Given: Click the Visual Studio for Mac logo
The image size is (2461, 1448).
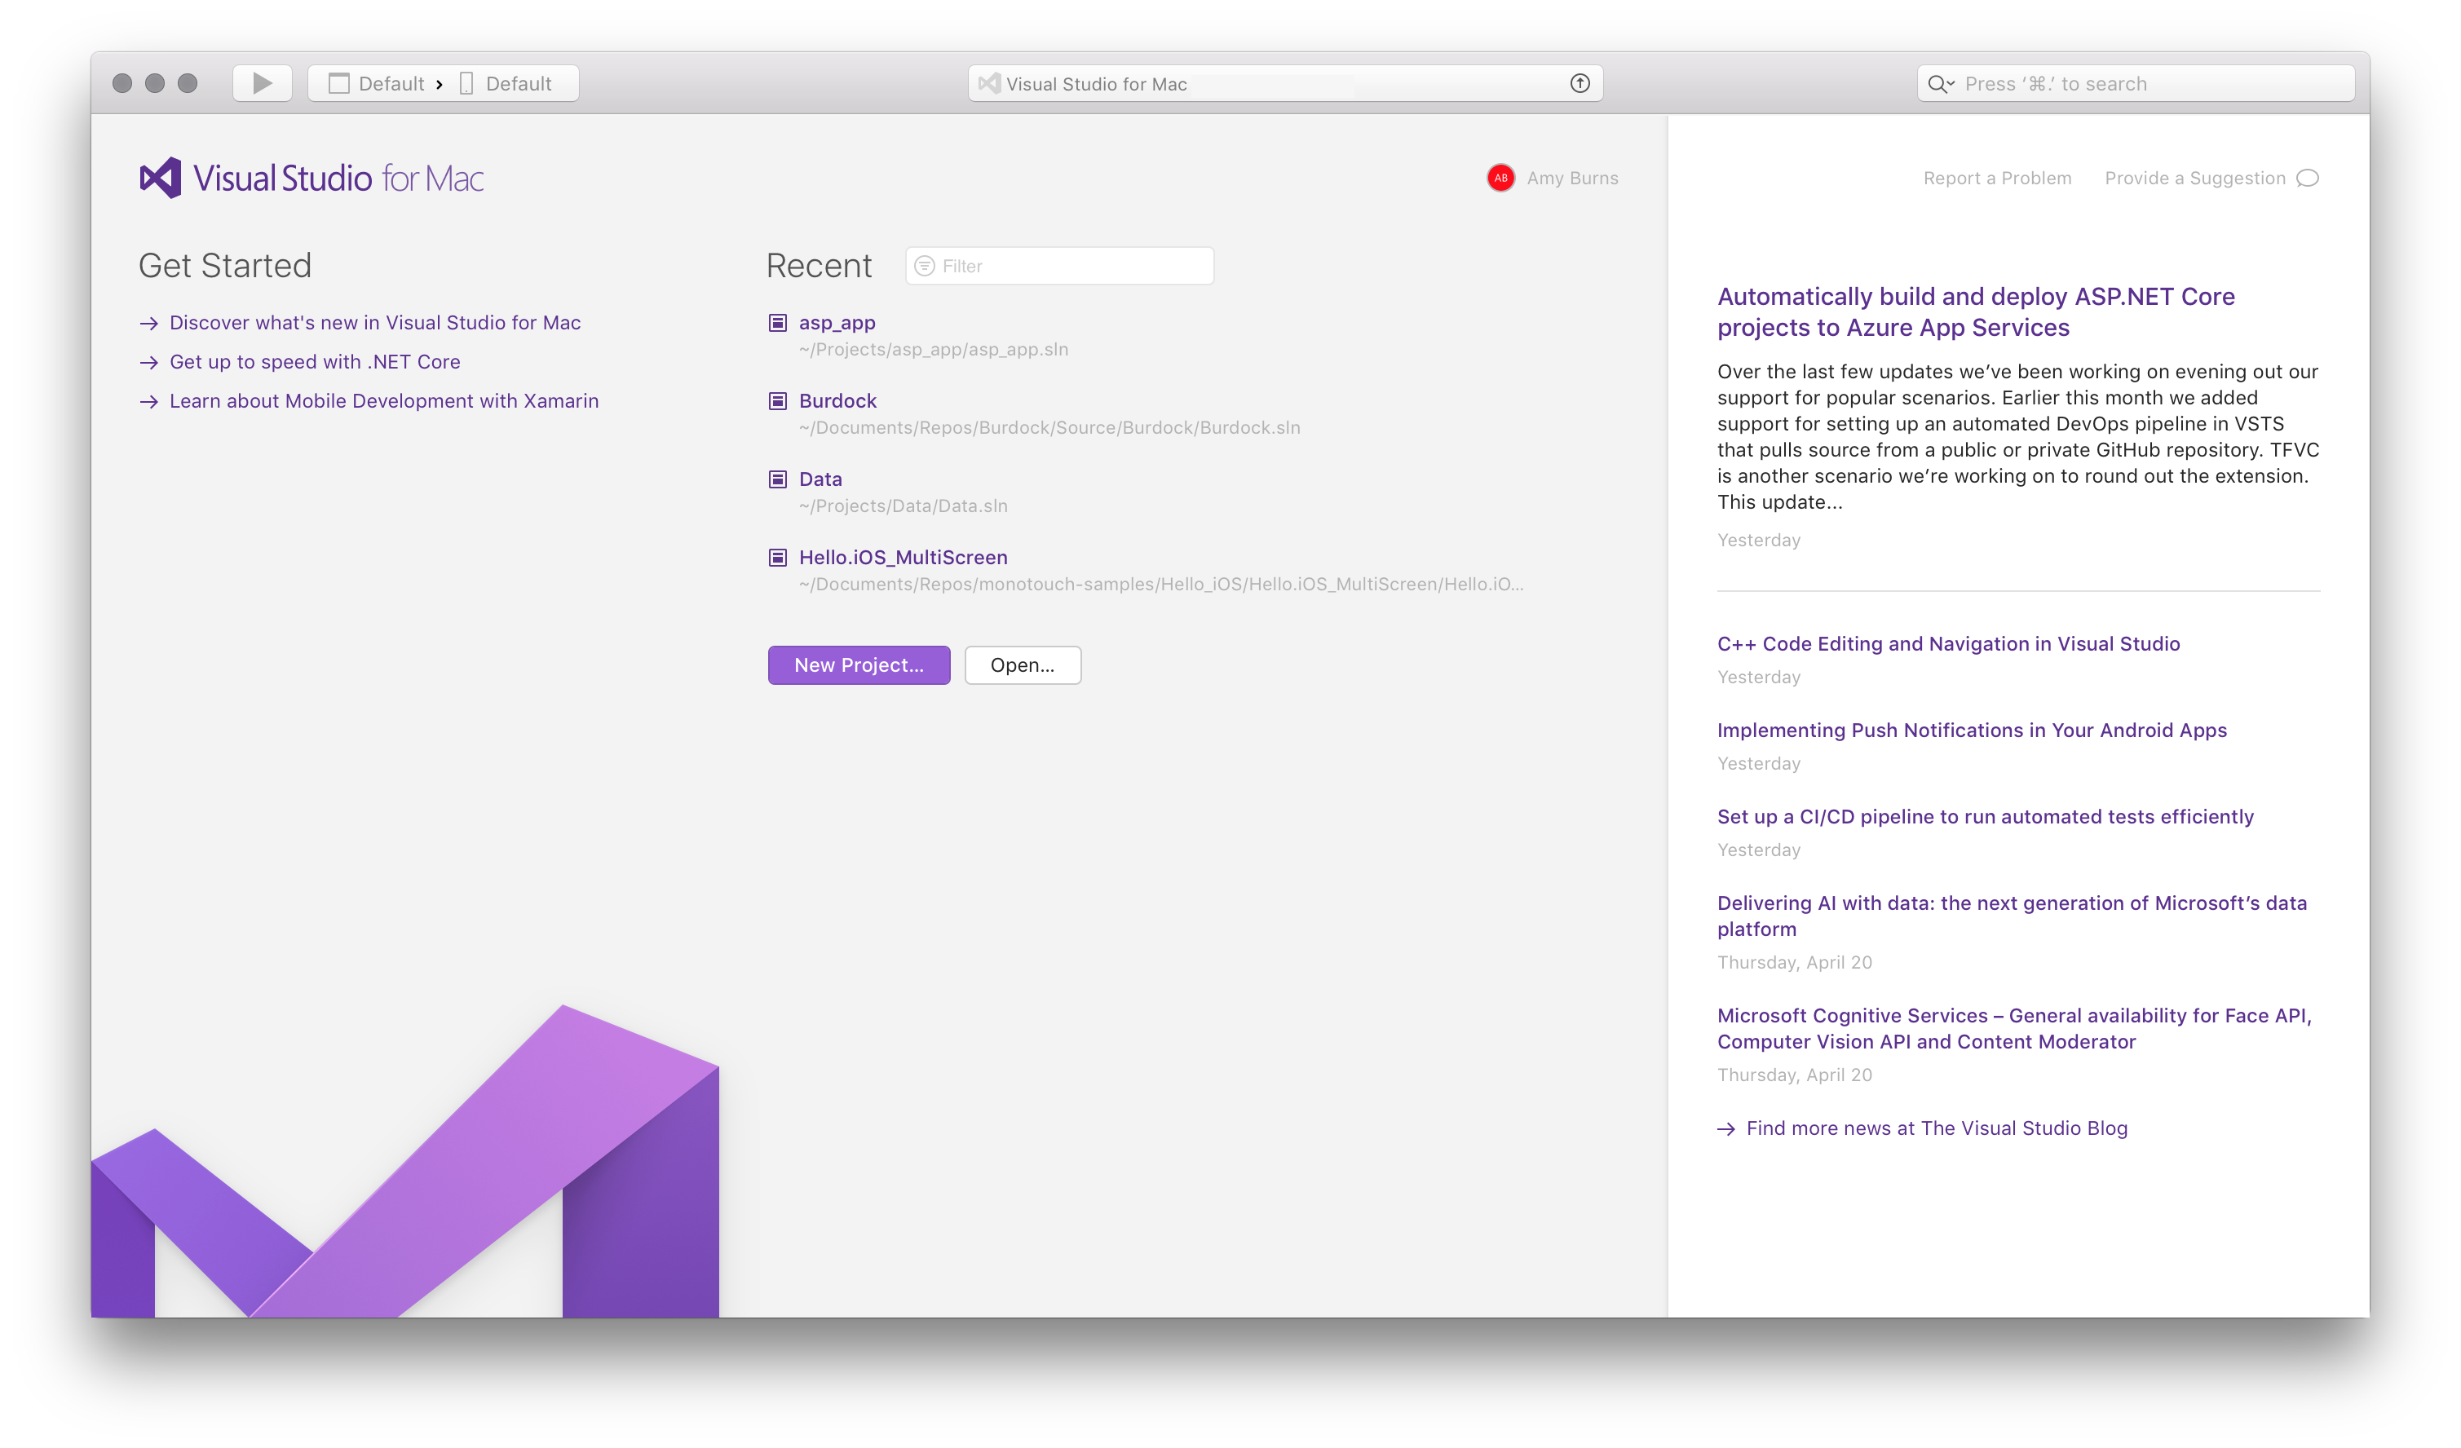Looking at the screenshot, I should coord(311,178).
